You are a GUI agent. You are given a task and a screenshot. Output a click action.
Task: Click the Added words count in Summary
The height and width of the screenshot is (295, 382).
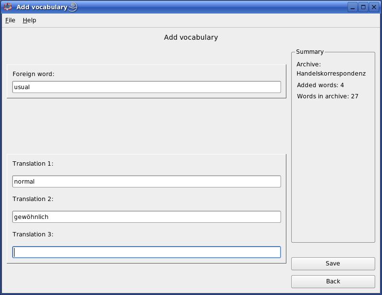pyautogui.click(x=320, y=85)
